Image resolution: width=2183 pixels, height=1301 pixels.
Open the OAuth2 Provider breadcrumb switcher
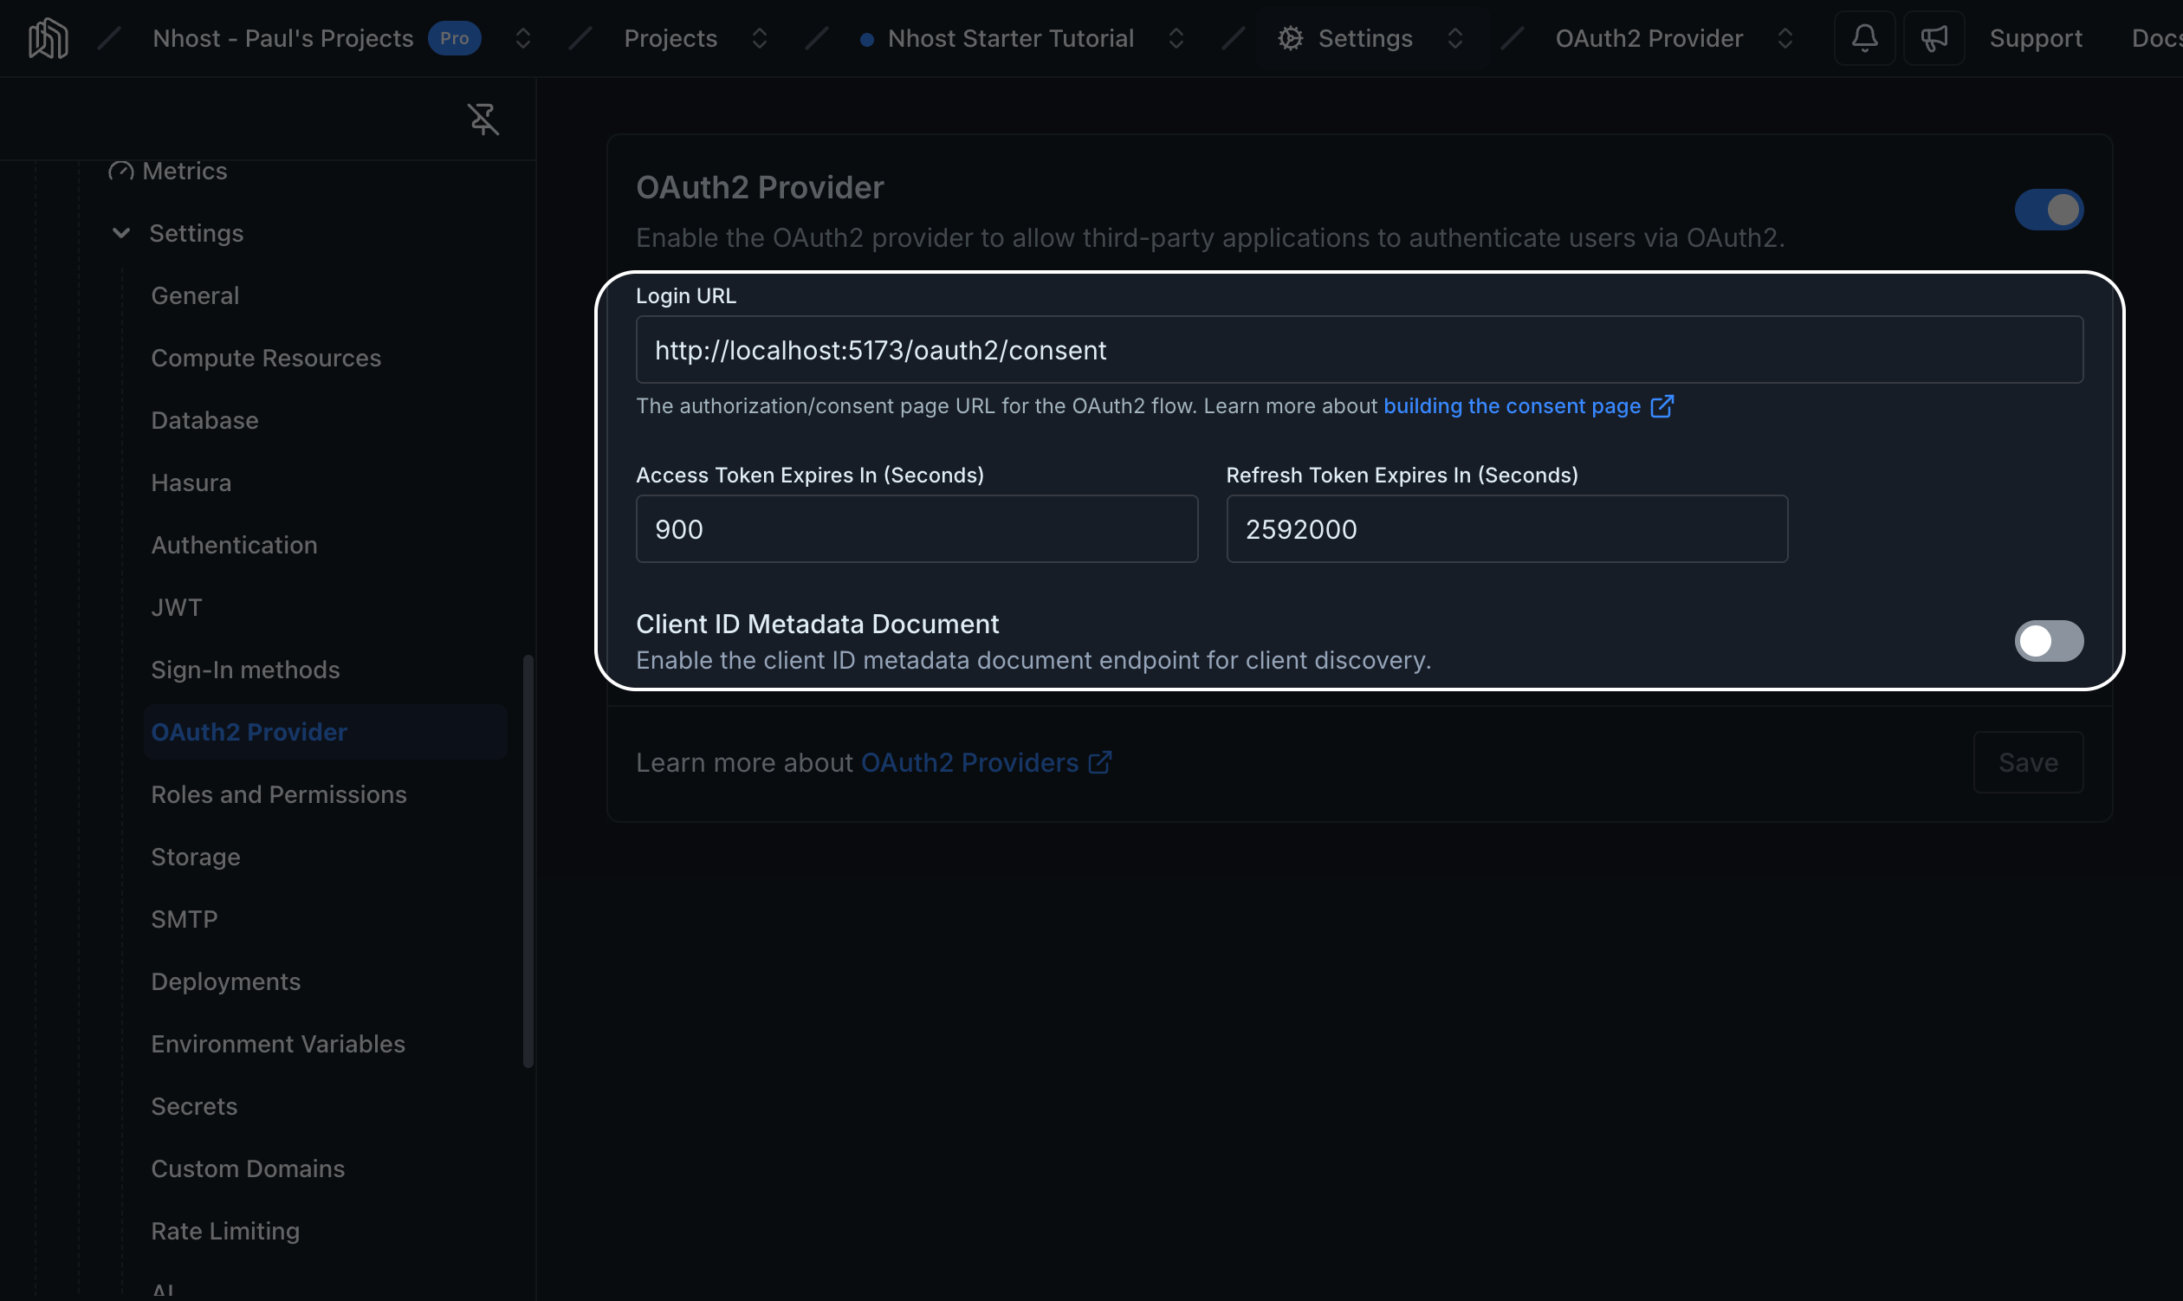(1785, 39)
